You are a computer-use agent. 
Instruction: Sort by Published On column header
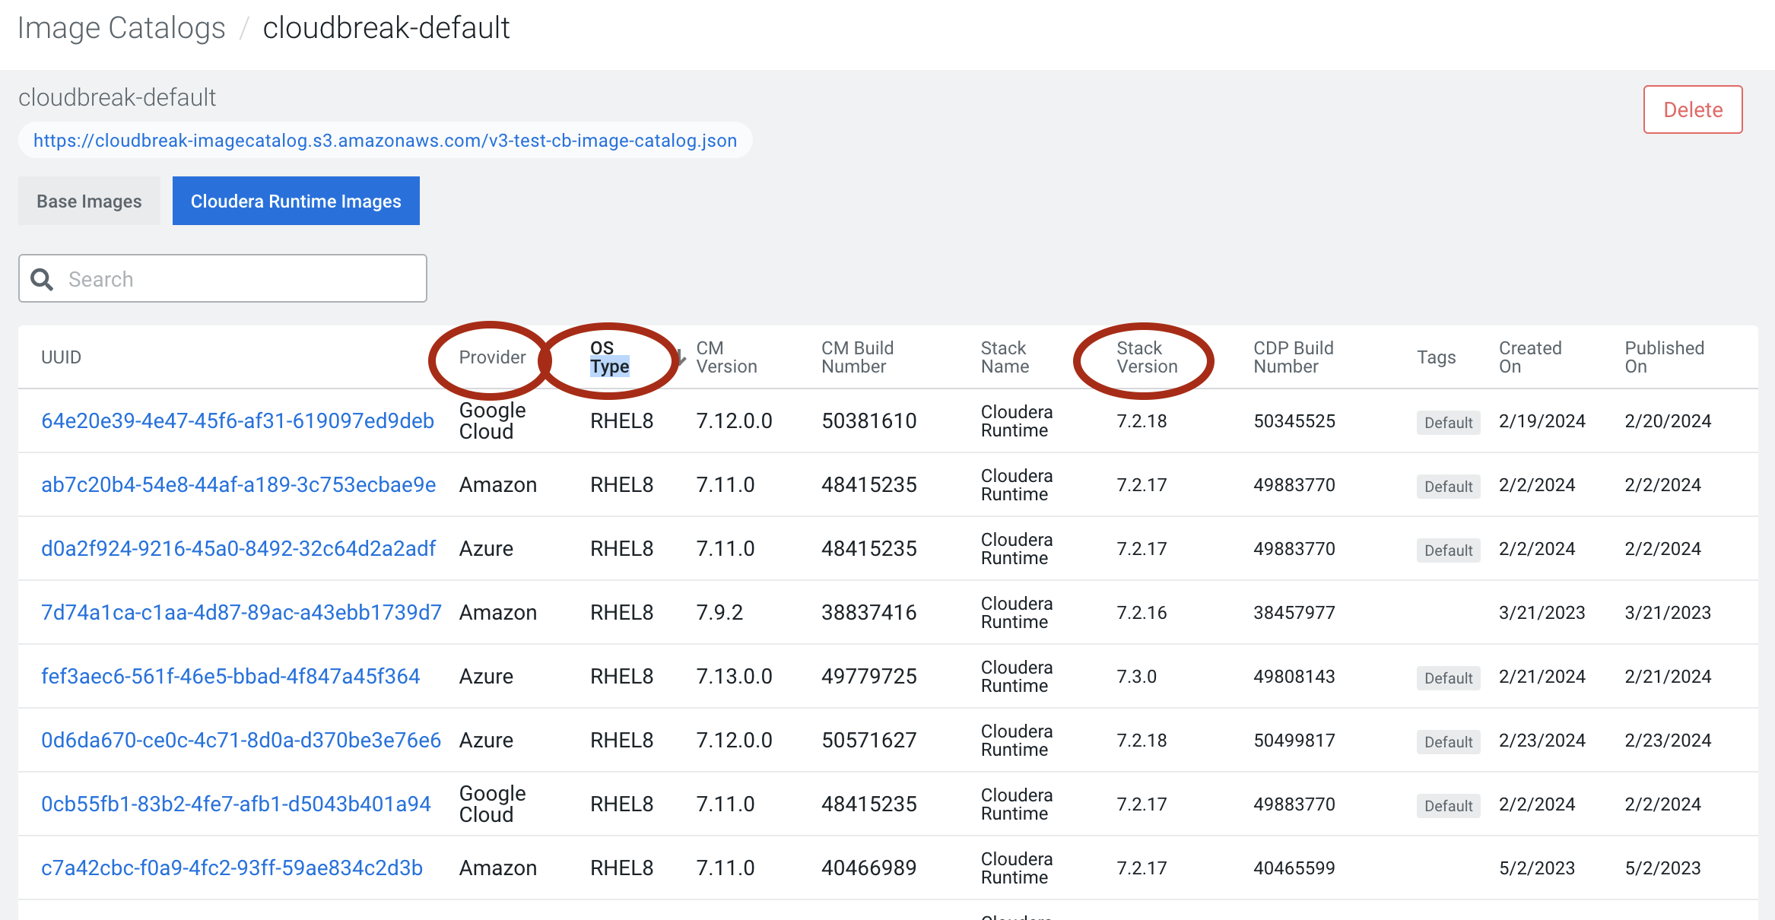coord(1664,357)
